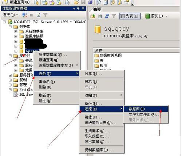Select the 系统数据库 tree item
This screenshot has height=156, width=182.
click(x=34, y=31)
